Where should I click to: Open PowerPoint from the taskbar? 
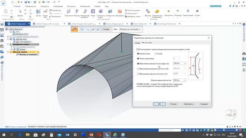pyautogui.click(x=91, y=135)
